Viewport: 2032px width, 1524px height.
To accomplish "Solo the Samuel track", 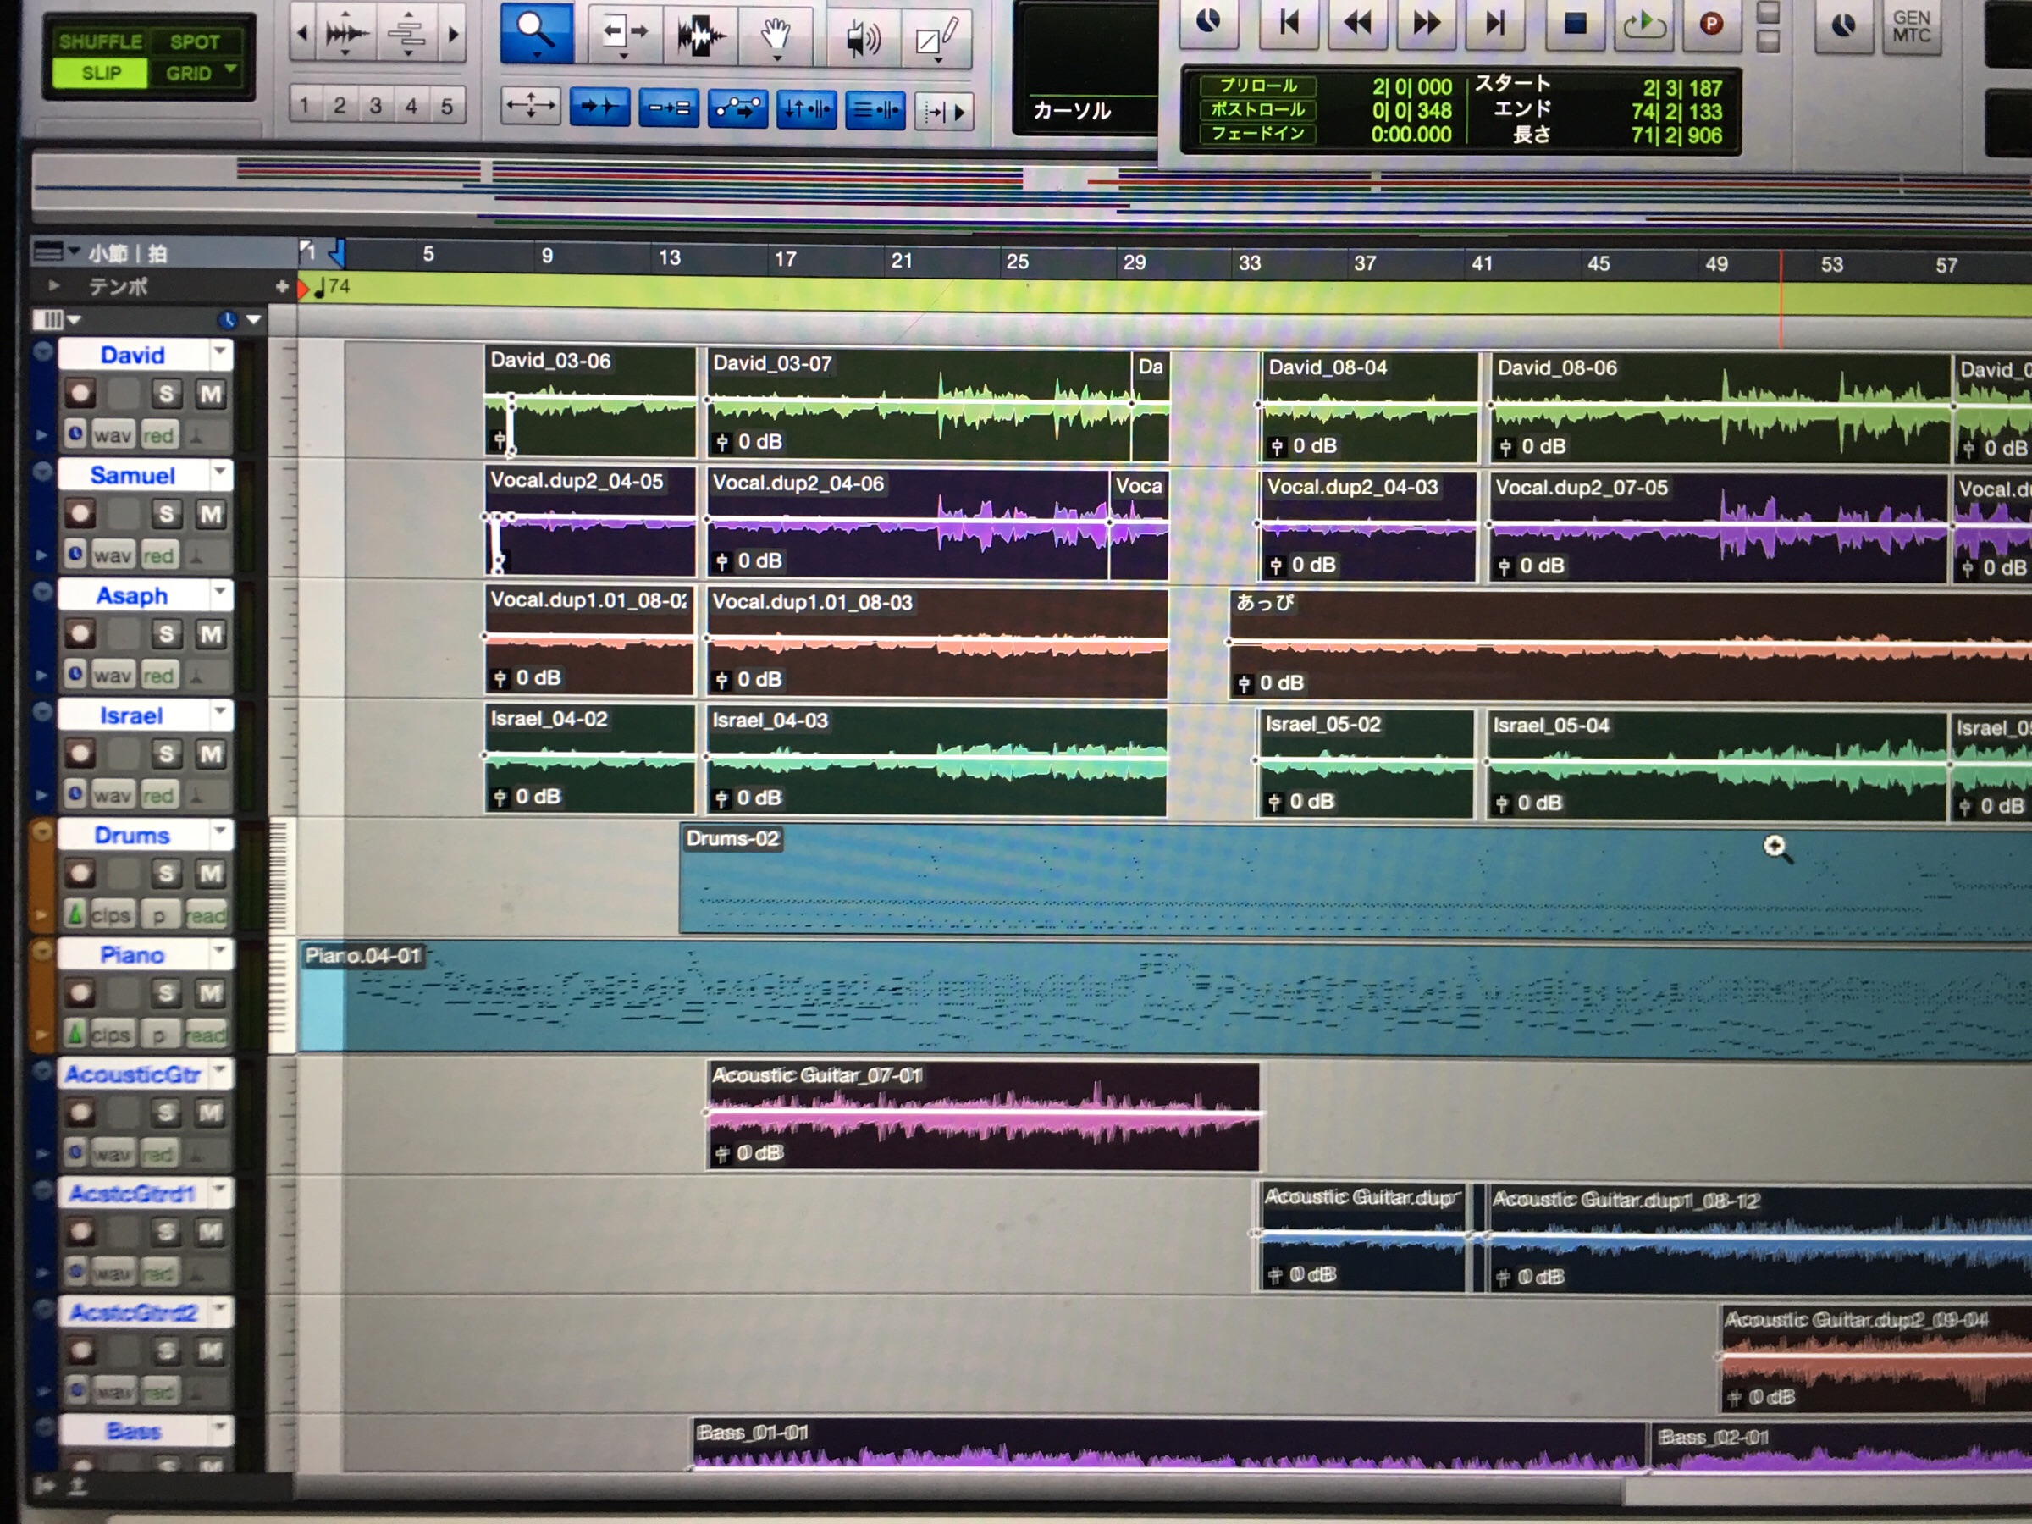I will [x=165, y=514].
